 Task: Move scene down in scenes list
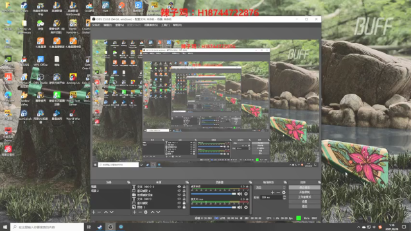tap(112, 212)
